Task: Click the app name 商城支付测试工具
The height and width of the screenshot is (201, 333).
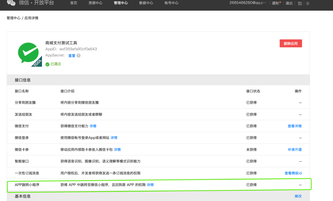Action: click(61, 43)
